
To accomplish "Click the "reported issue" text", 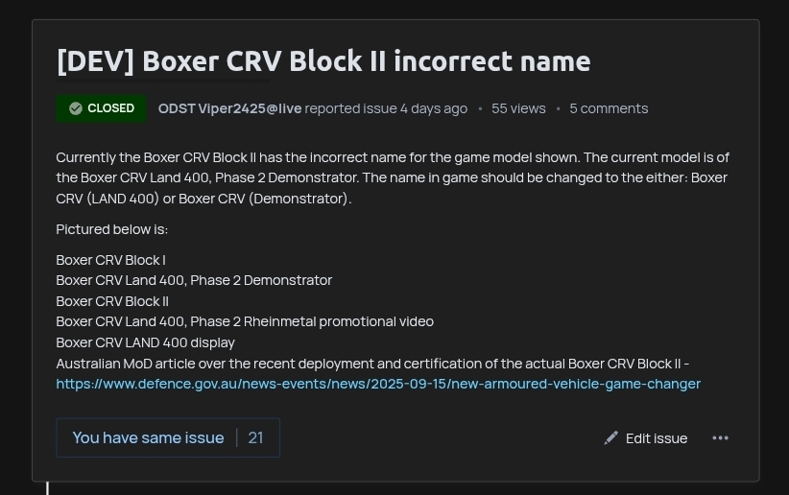I will click(350, 108).
